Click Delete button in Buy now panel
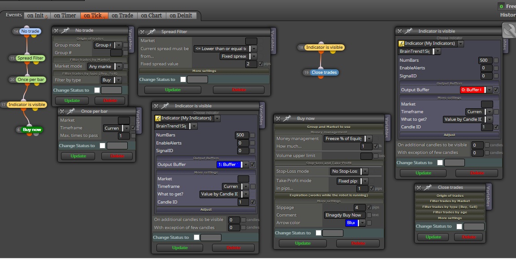 (x=358, y=243)
